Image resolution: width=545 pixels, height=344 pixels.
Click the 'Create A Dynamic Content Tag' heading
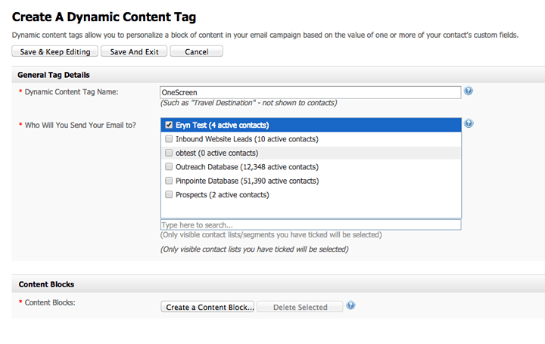104,17
